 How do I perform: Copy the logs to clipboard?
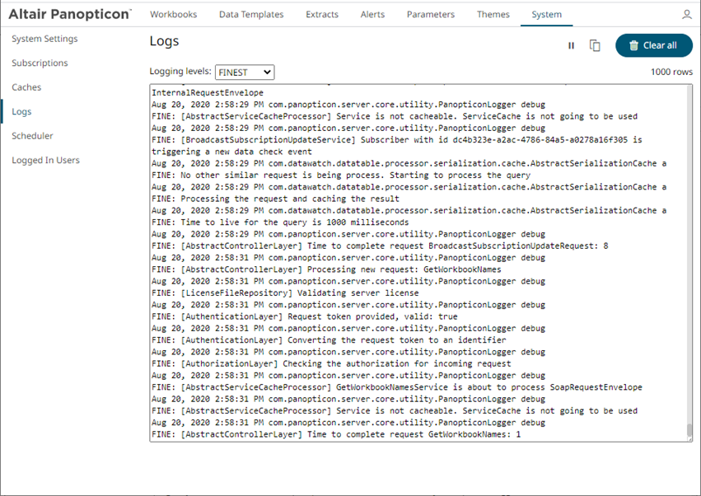click(595, 46)
